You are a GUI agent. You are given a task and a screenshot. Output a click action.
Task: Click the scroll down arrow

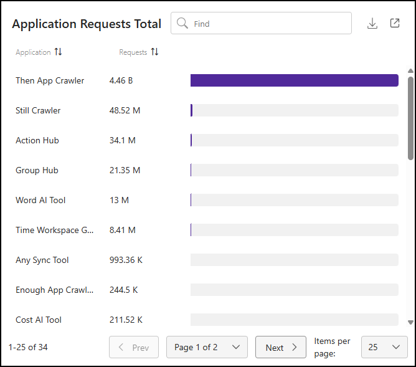(x=410, y=322)
